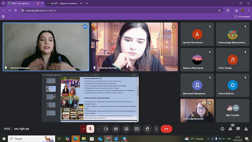The width and height of the screenshot is (252, 142).
Task: Open the "Ще 3 особи" participants tile
Action: [232, 110]
